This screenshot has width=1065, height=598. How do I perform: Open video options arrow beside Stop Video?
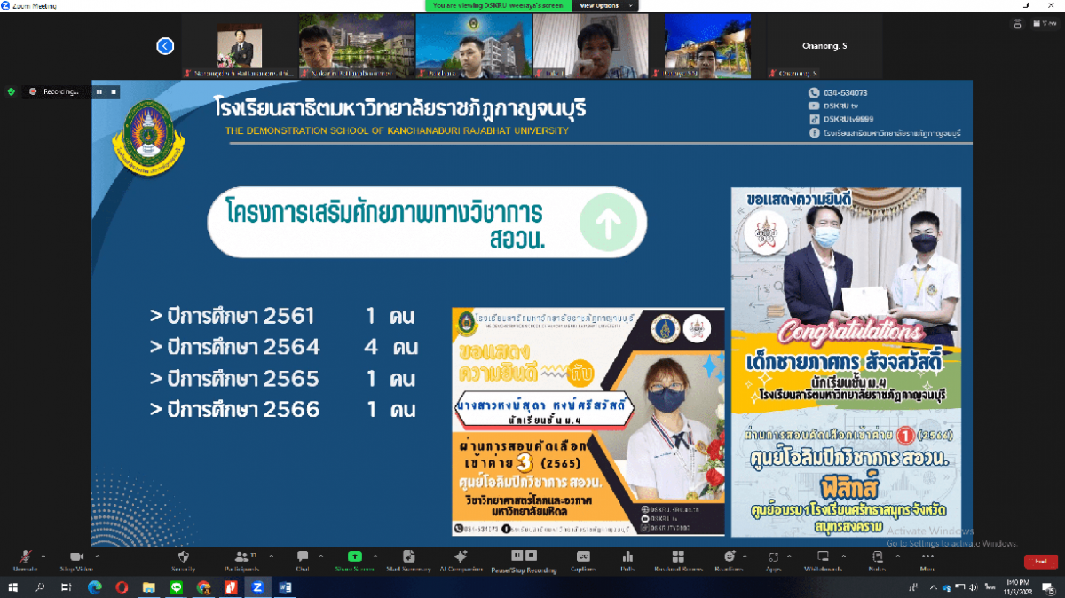[x=97, y=555]
